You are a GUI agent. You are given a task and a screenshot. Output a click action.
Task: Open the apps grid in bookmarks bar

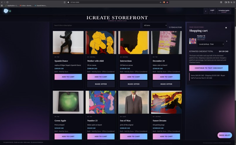(2, 6)
